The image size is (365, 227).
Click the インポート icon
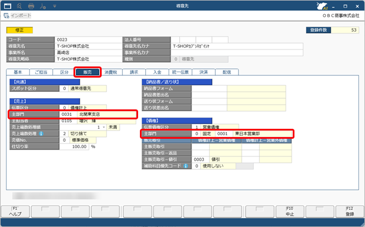coord(6,16)
